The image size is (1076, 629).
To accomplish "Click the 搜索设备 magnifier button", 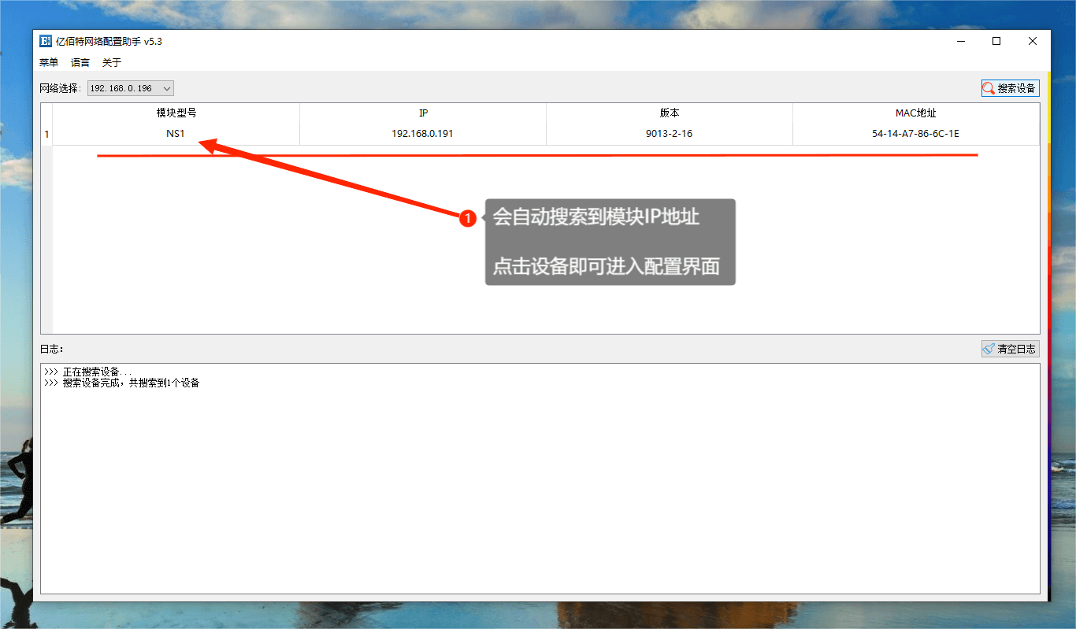I will click(x=1010, y=88).
